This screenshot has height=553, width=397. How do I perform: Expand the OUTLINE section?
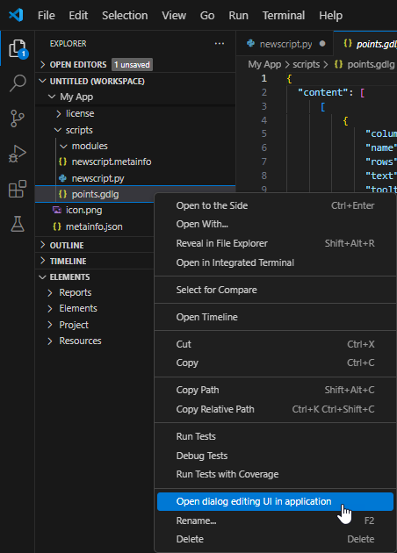pos(43,245)
